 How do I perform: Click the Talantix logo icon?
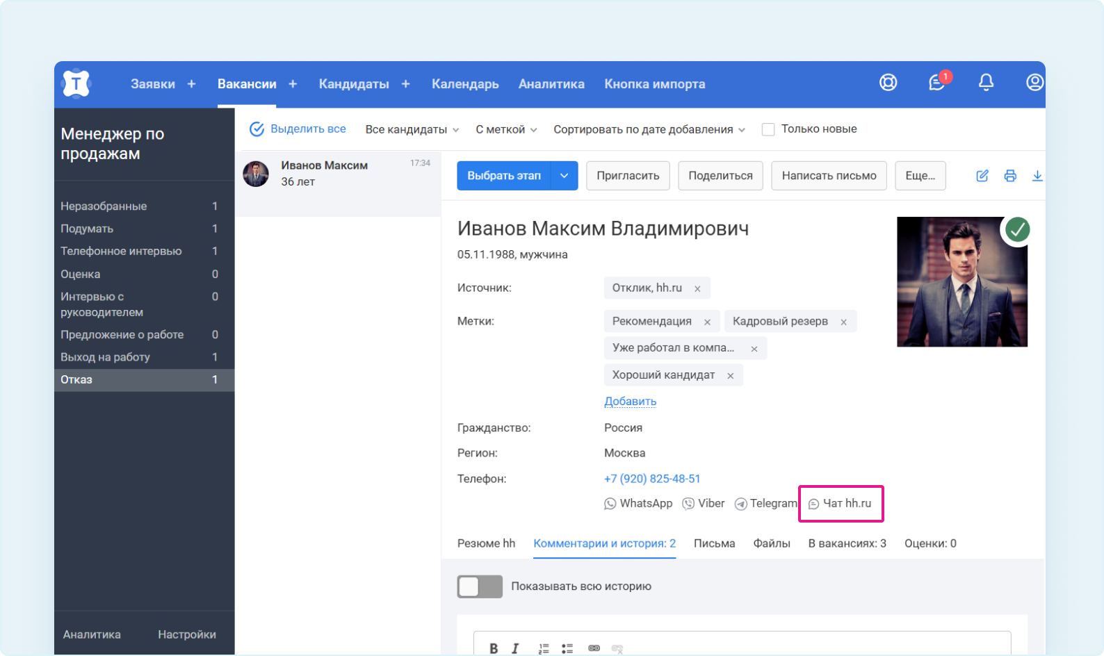(x=76, y=84)
